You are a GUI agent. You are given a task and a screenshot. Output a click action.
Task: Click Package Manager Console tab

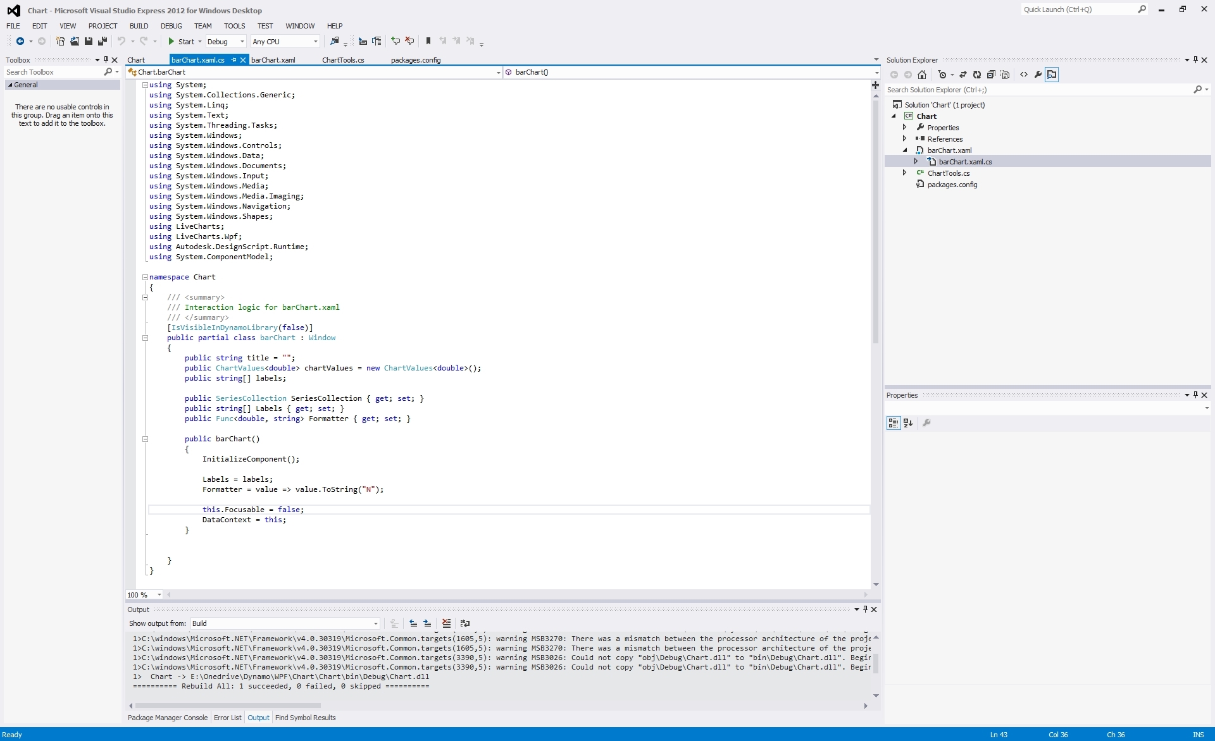click(x=168, y=718)
